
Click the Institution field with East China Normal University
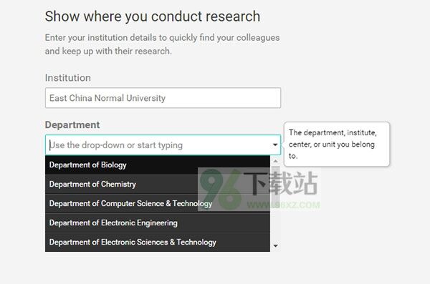point(163,98)
